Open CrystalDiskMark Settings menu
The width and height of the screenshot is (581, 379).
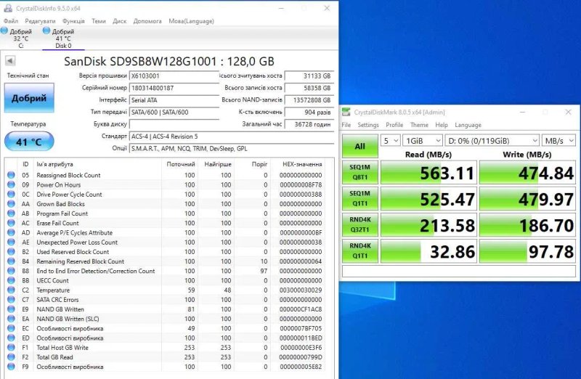368,125
